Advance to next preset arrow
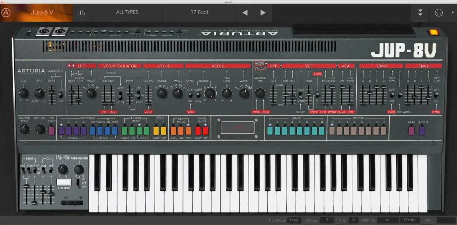 pos(263,13)
